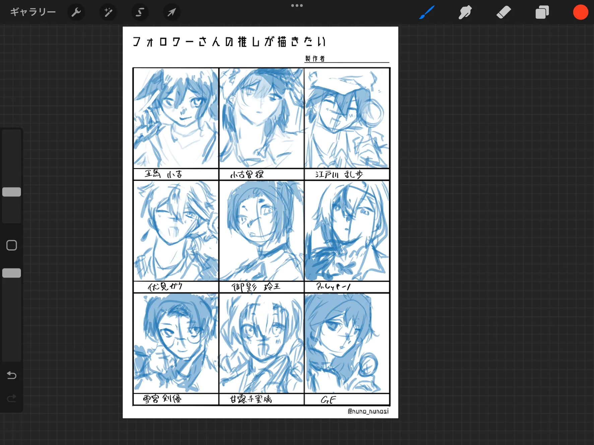Click the handwritten GF label
594x445 pixels.
[328, 399]
